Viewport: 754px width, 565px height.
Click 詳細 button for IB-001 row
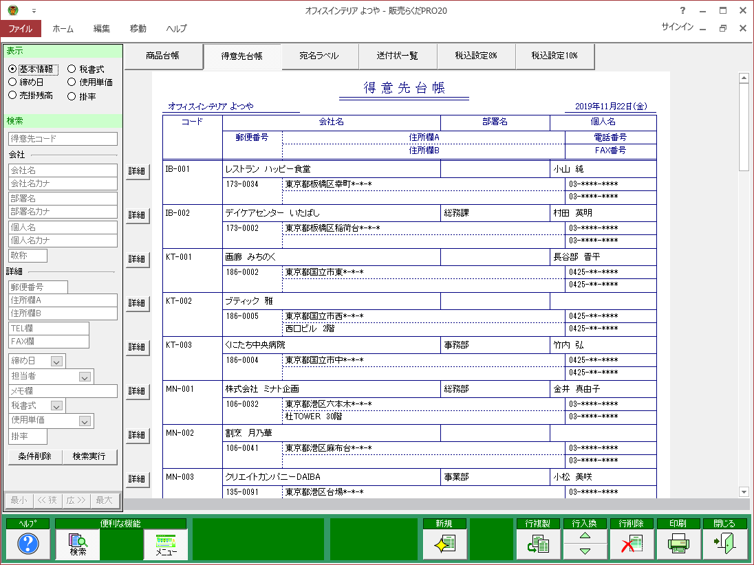click(137, 171)
